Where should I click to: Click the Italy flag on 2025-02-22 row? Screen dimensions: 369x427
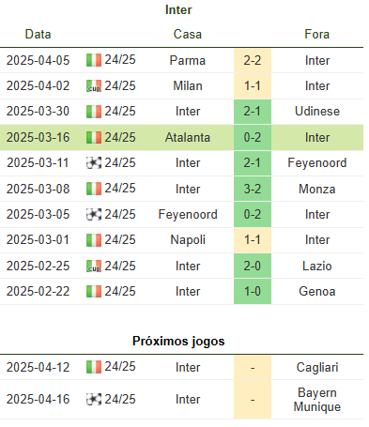tap(94, 291)
